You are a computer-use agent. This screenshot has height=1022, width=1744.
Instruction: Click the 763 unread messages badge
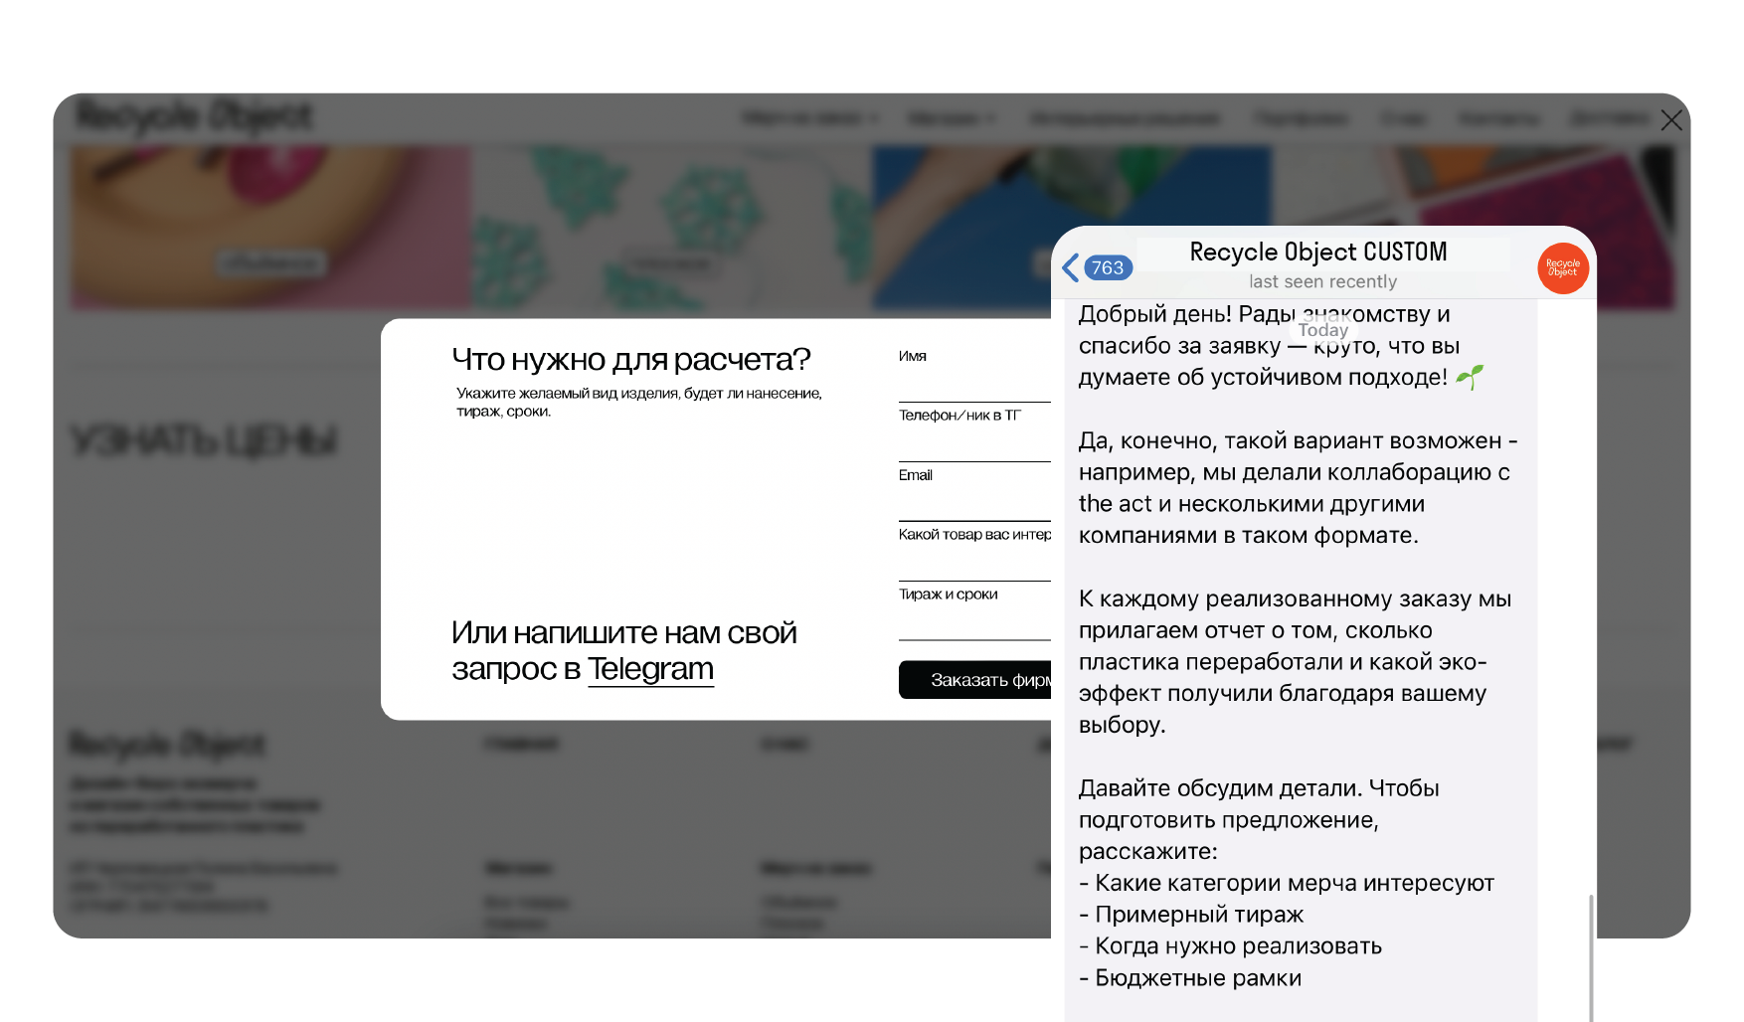pyautogui.click(x=1108, y=267)
